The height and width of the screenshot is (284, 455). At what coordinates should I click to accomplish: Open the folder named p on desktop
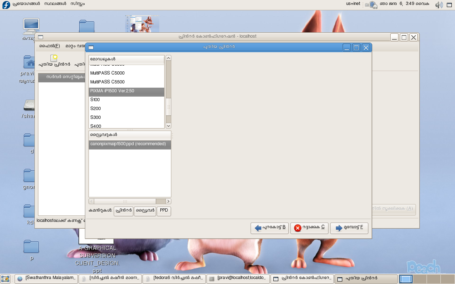coord(31,247)
